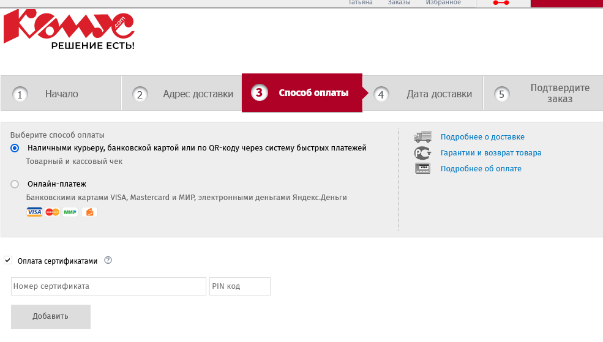This screenshot has height=342, width=603.
Task: Go to step 4 Дата доставки
Action: pos(423,94)
